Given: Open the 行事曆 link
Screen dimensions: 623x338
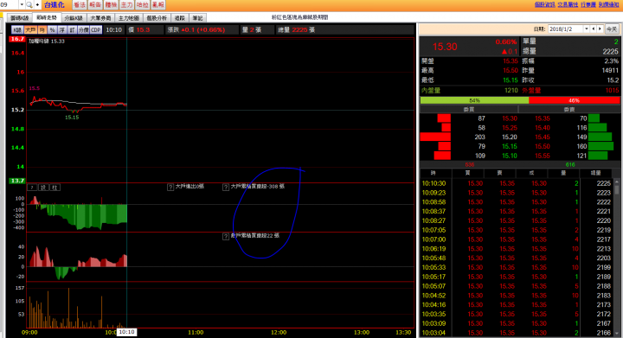Looking at the screenshot, I should click(588, 5).
